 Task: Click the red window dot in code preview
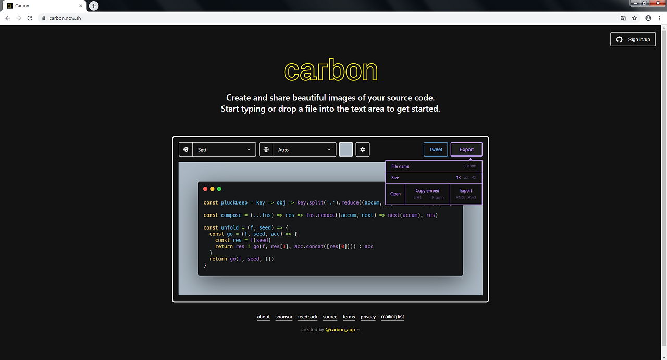206,189
